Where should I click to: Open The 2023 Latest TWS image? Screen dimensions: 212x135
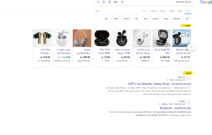(102, 38)
